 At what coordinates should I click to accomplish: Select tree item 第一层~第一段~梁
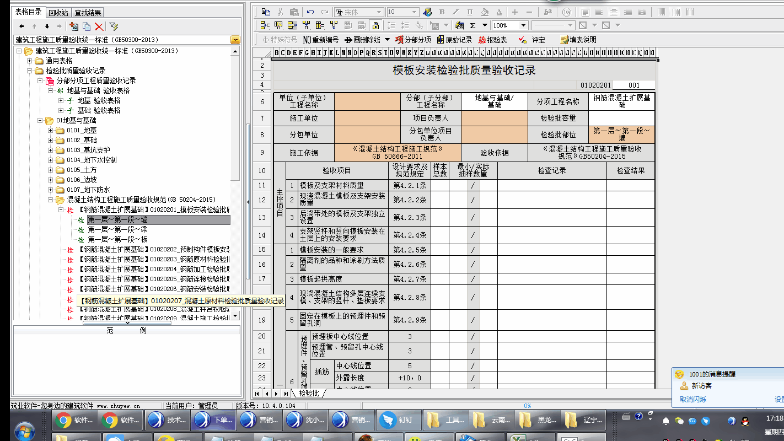(117, 229)
